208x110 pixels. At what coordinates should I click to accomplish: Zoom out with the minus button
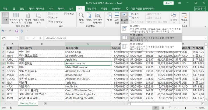click(175, 108)
